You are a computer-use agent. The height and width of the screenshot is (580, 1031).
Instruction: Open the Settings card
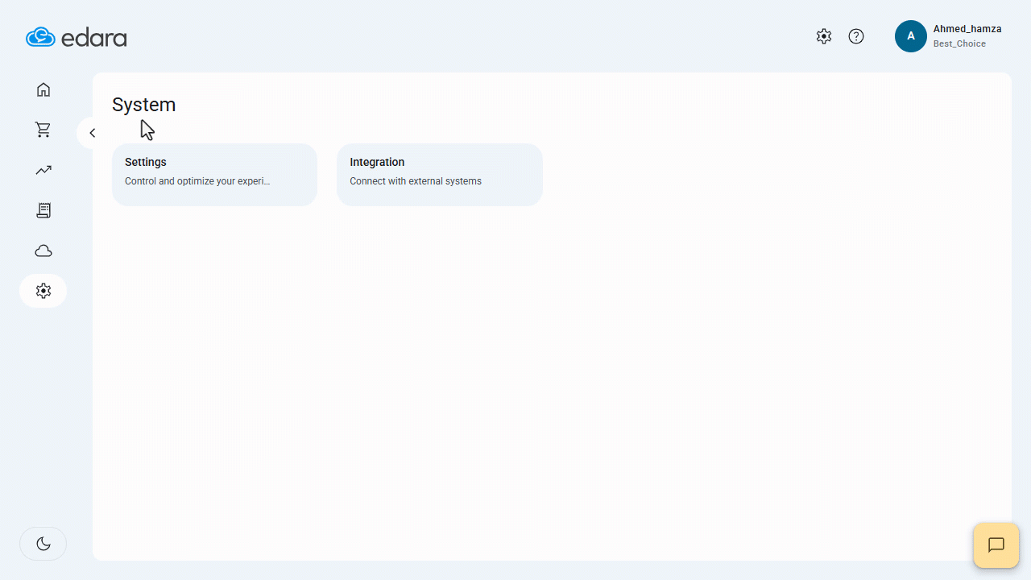(214, 175)
